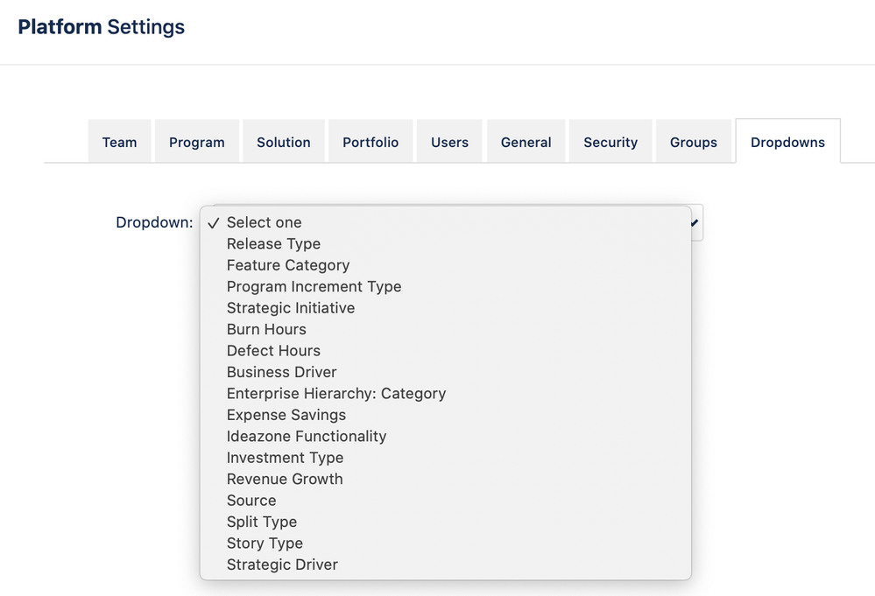The width and height of the screenshot is (875, 596).
Task: Select Enterprise Hierarchy: Category option
Action: point(336,394)
